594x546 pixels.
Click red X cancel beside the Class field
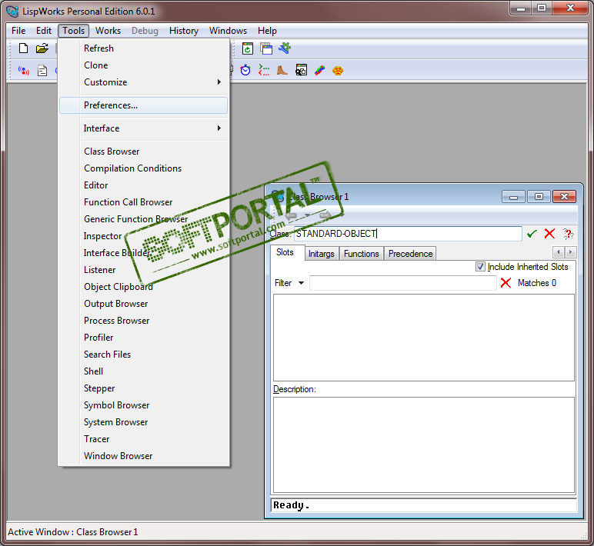click(x=549, y=234)
